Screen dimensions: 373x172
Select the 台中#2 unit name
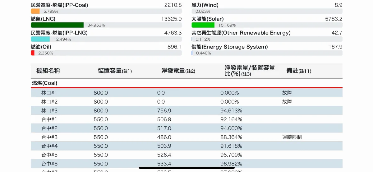click(49, 128)
